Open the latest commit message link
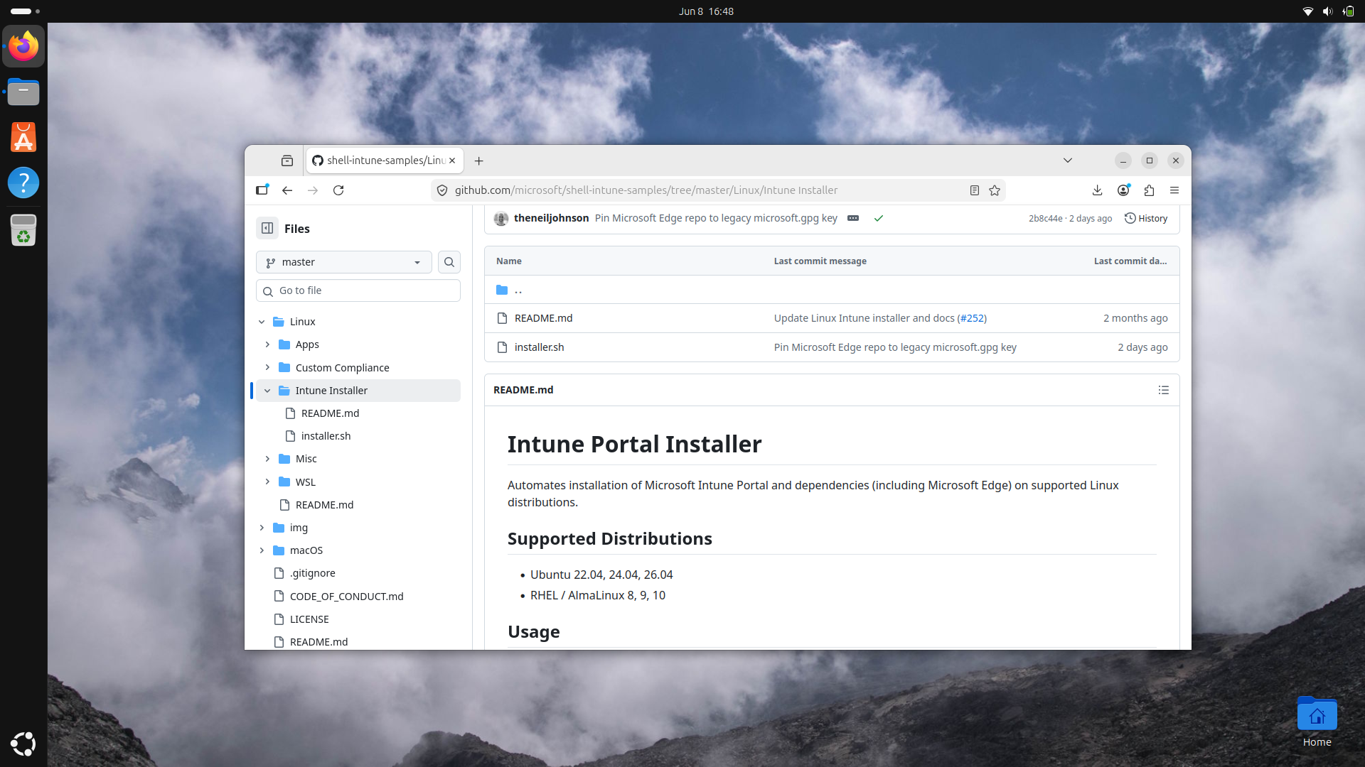The image size is (1365, 767). [716, 218]
